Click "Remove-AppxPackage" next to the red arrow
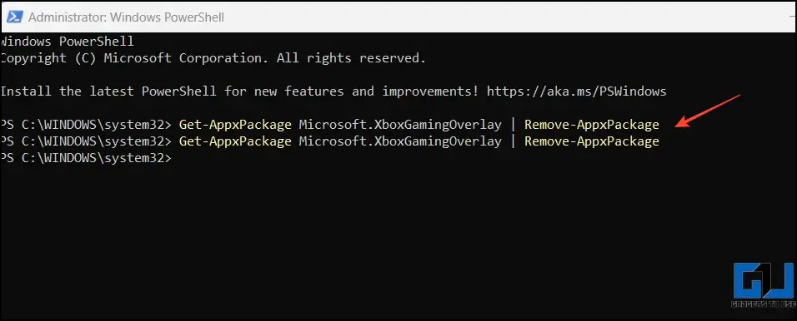797x321 pixels. [x=592, y=125]
